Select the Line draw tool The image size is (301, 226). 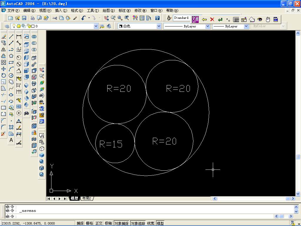click(11, 36)
